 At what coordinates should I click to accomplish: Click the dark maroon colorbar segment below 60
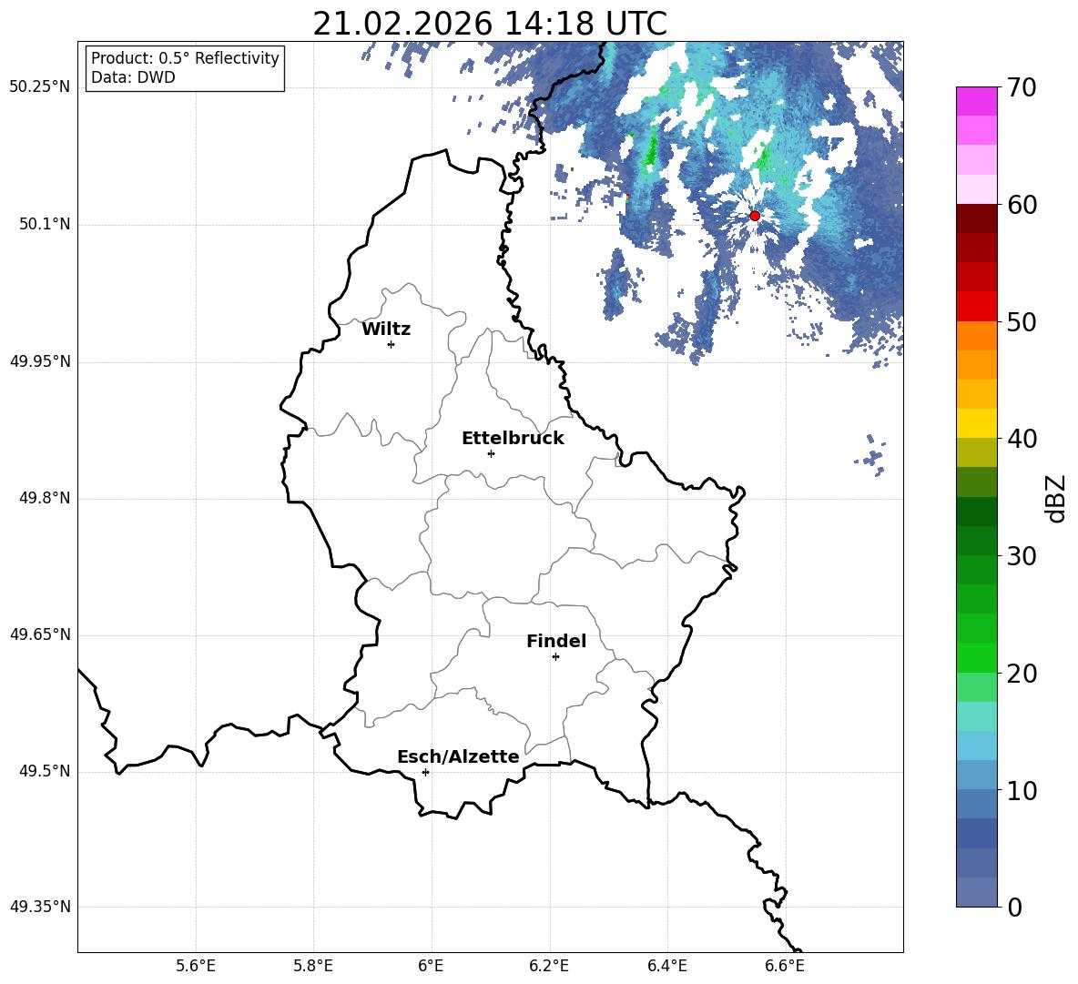click(976, 218)
